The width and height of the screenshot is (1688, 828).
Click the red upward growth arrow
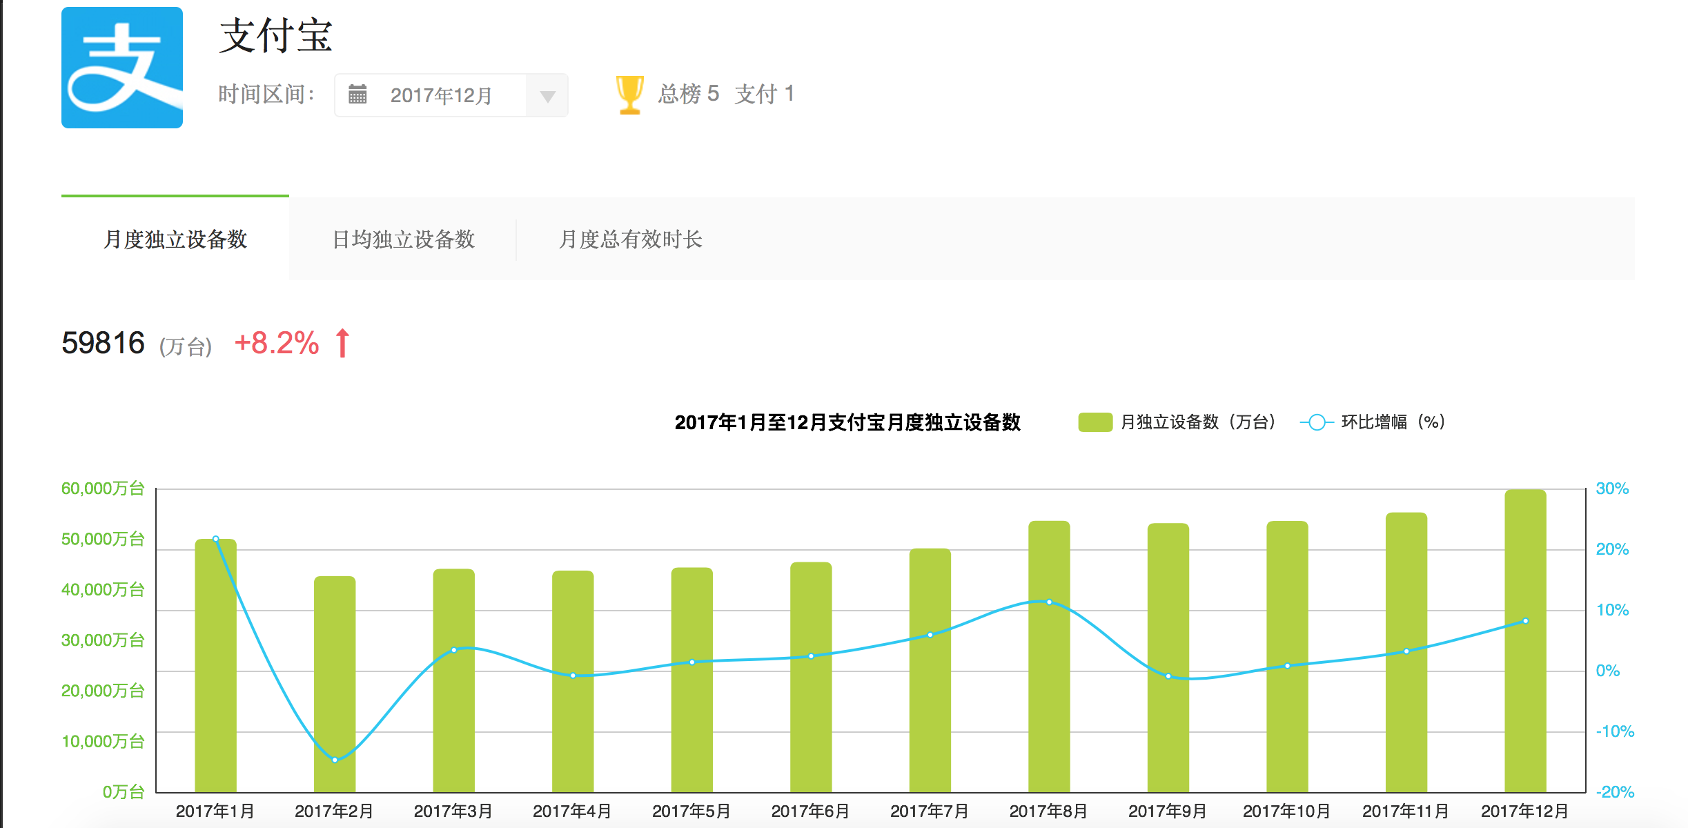coord(342,343)
